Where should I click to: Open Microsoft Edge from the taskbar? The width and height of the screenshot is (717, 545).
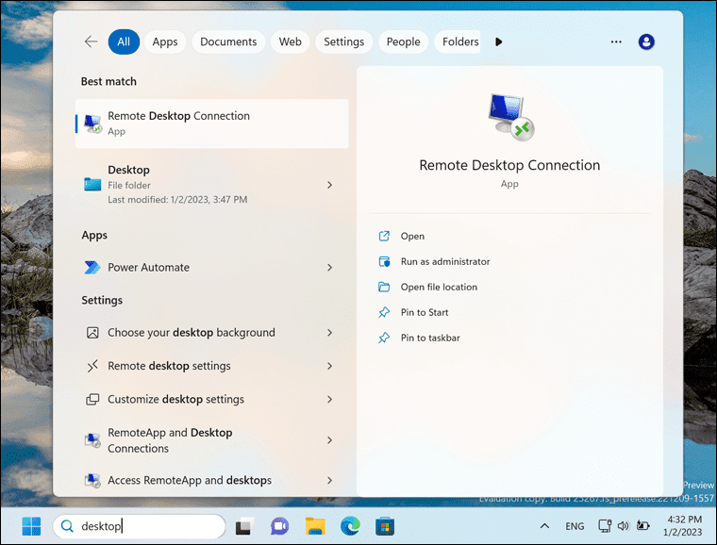pos(350,526)
